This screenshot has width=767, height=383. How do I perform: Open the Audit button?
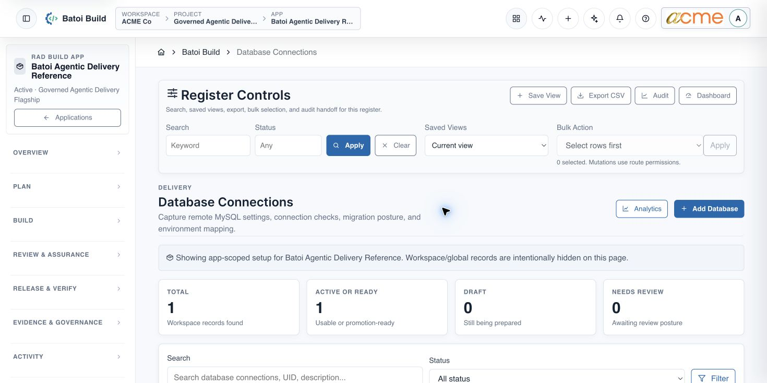655,95
